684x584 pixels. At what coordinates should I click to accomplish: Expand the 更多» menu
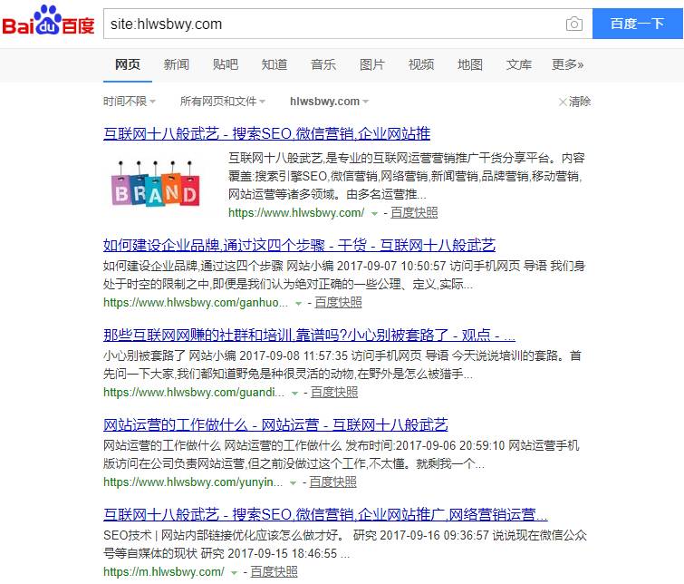pyautogui.click(x=567, y=64)
